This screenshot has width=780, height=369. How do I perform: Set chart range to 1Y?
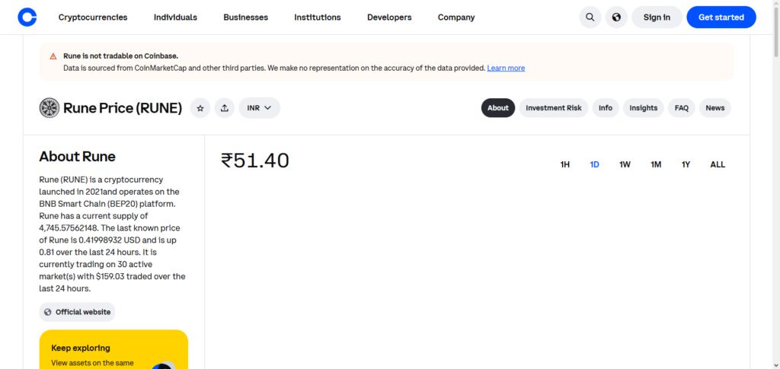pos(686,164)
